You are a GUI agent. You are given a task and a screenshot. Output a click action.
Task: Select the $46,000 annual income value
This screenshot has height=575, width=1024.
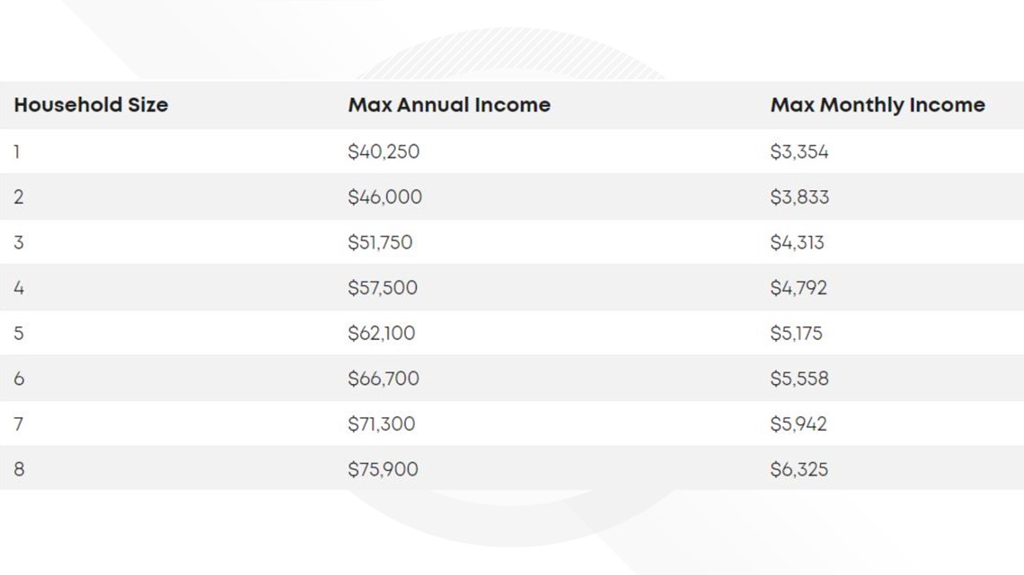384,196
